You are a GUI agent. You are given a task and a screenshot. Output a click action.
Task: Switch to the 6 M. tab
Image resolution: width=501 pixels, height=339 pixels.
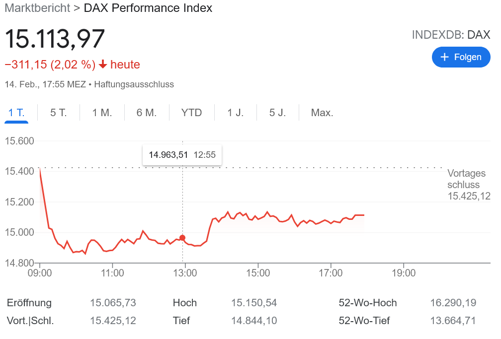[147, 113]
